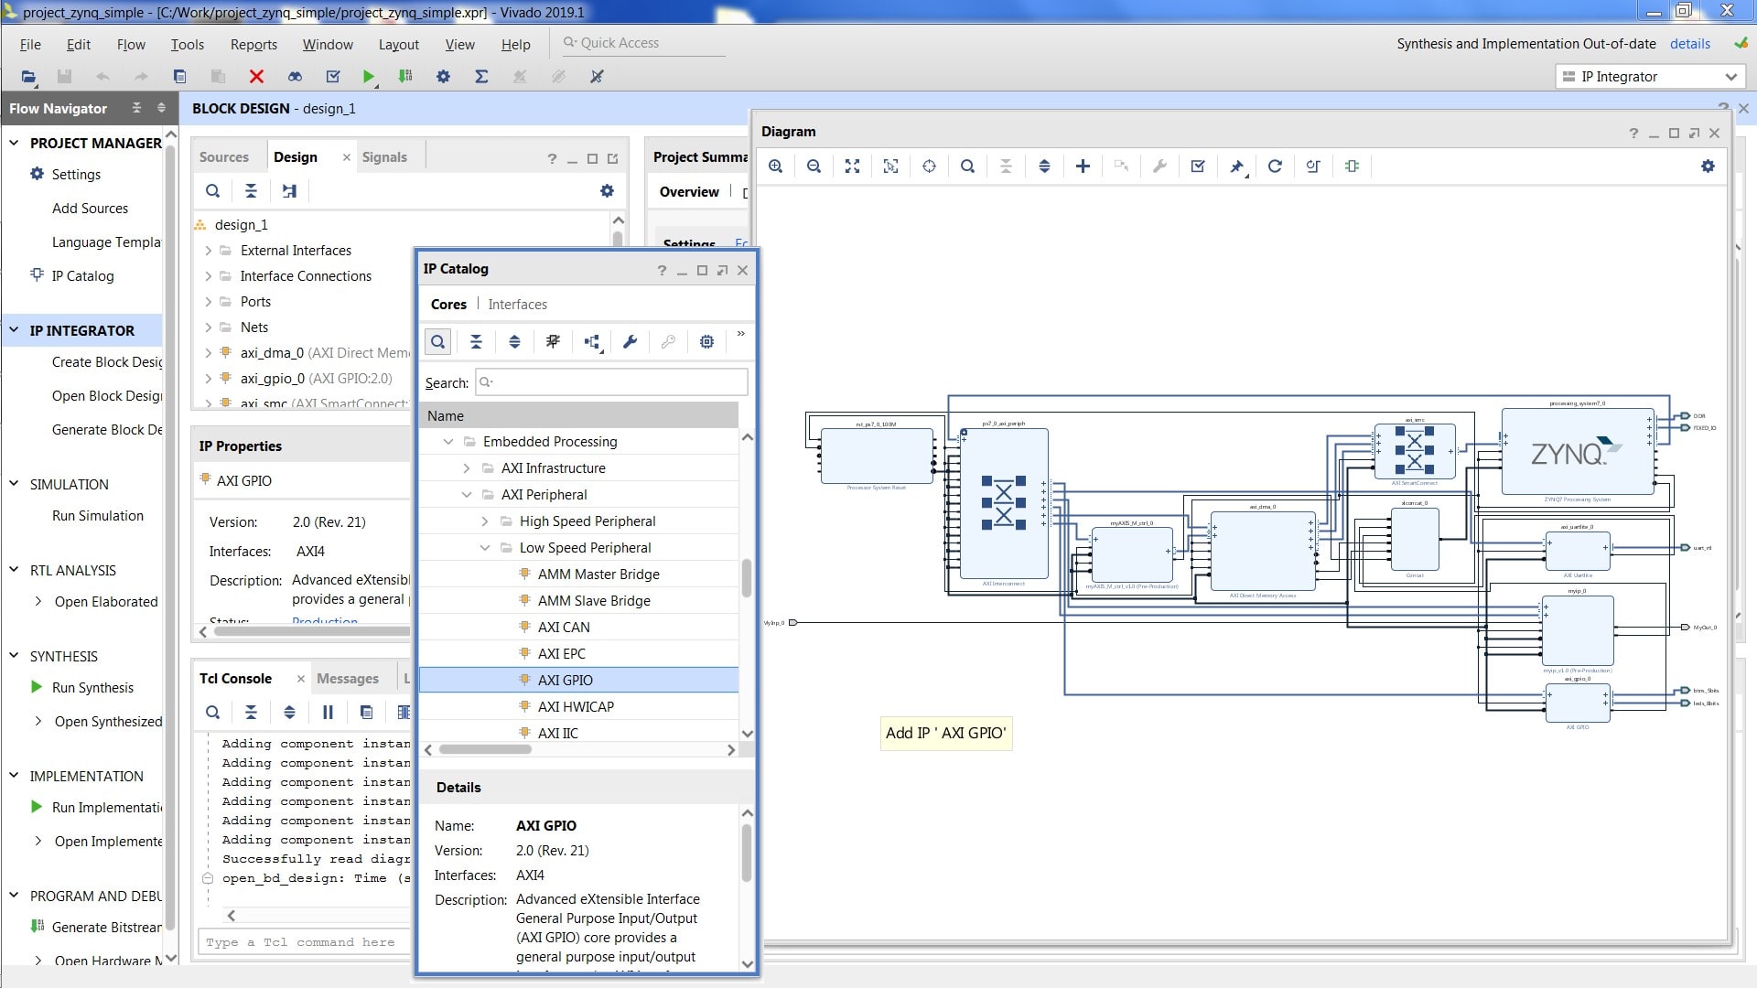Click Run Synthesis green play icon in main toolbar
This screenshot has width=1757, height=988.
click(368, 77)
